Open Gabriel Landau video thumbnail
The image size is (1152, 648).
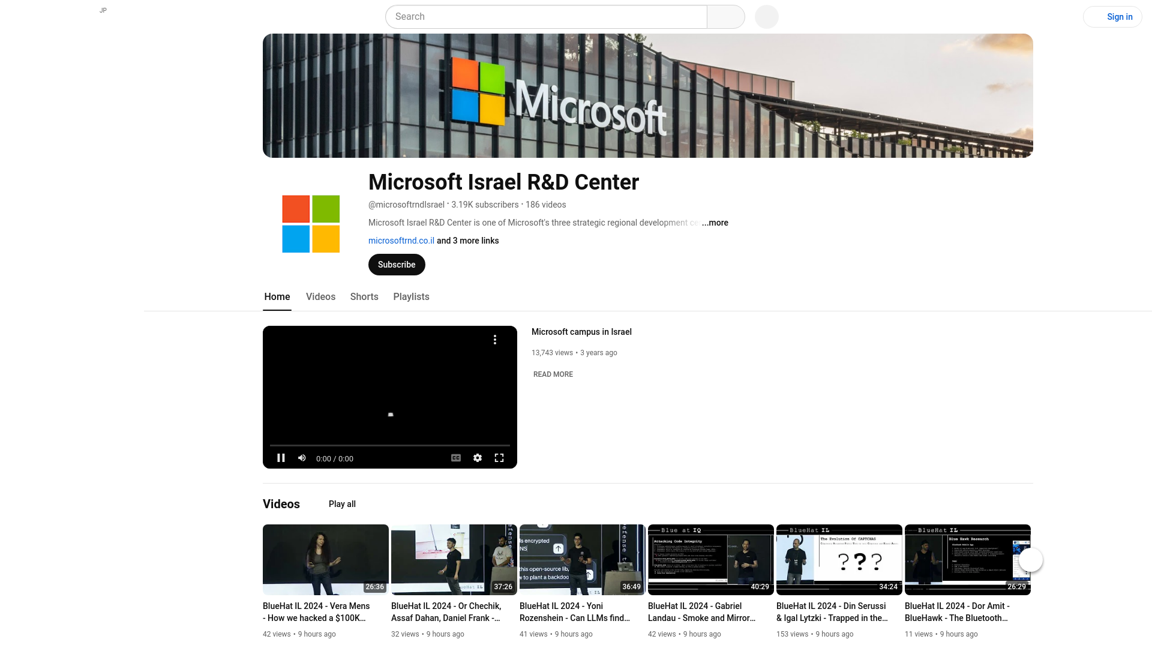711,560
